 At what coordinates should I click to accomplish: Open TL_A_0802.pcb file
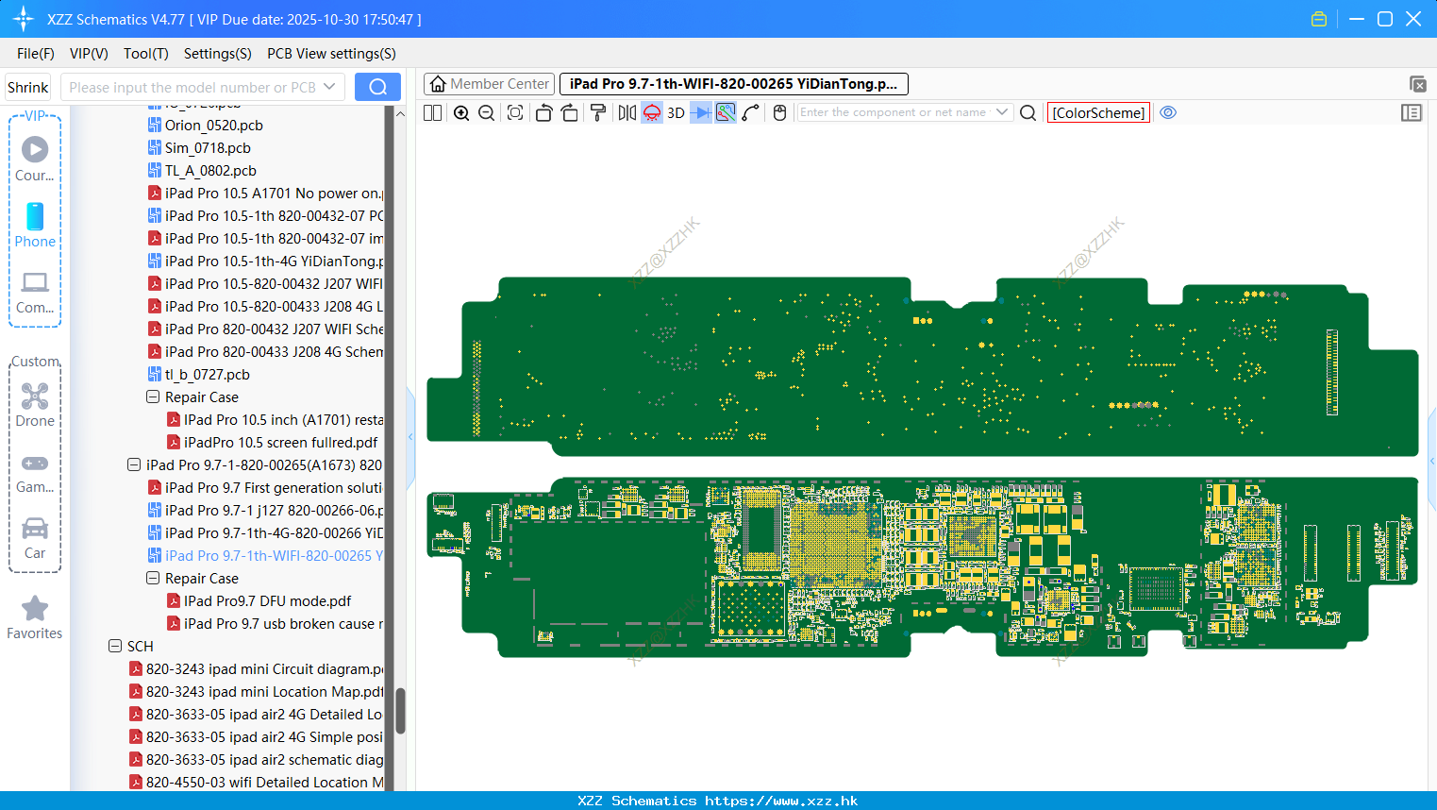202,171
